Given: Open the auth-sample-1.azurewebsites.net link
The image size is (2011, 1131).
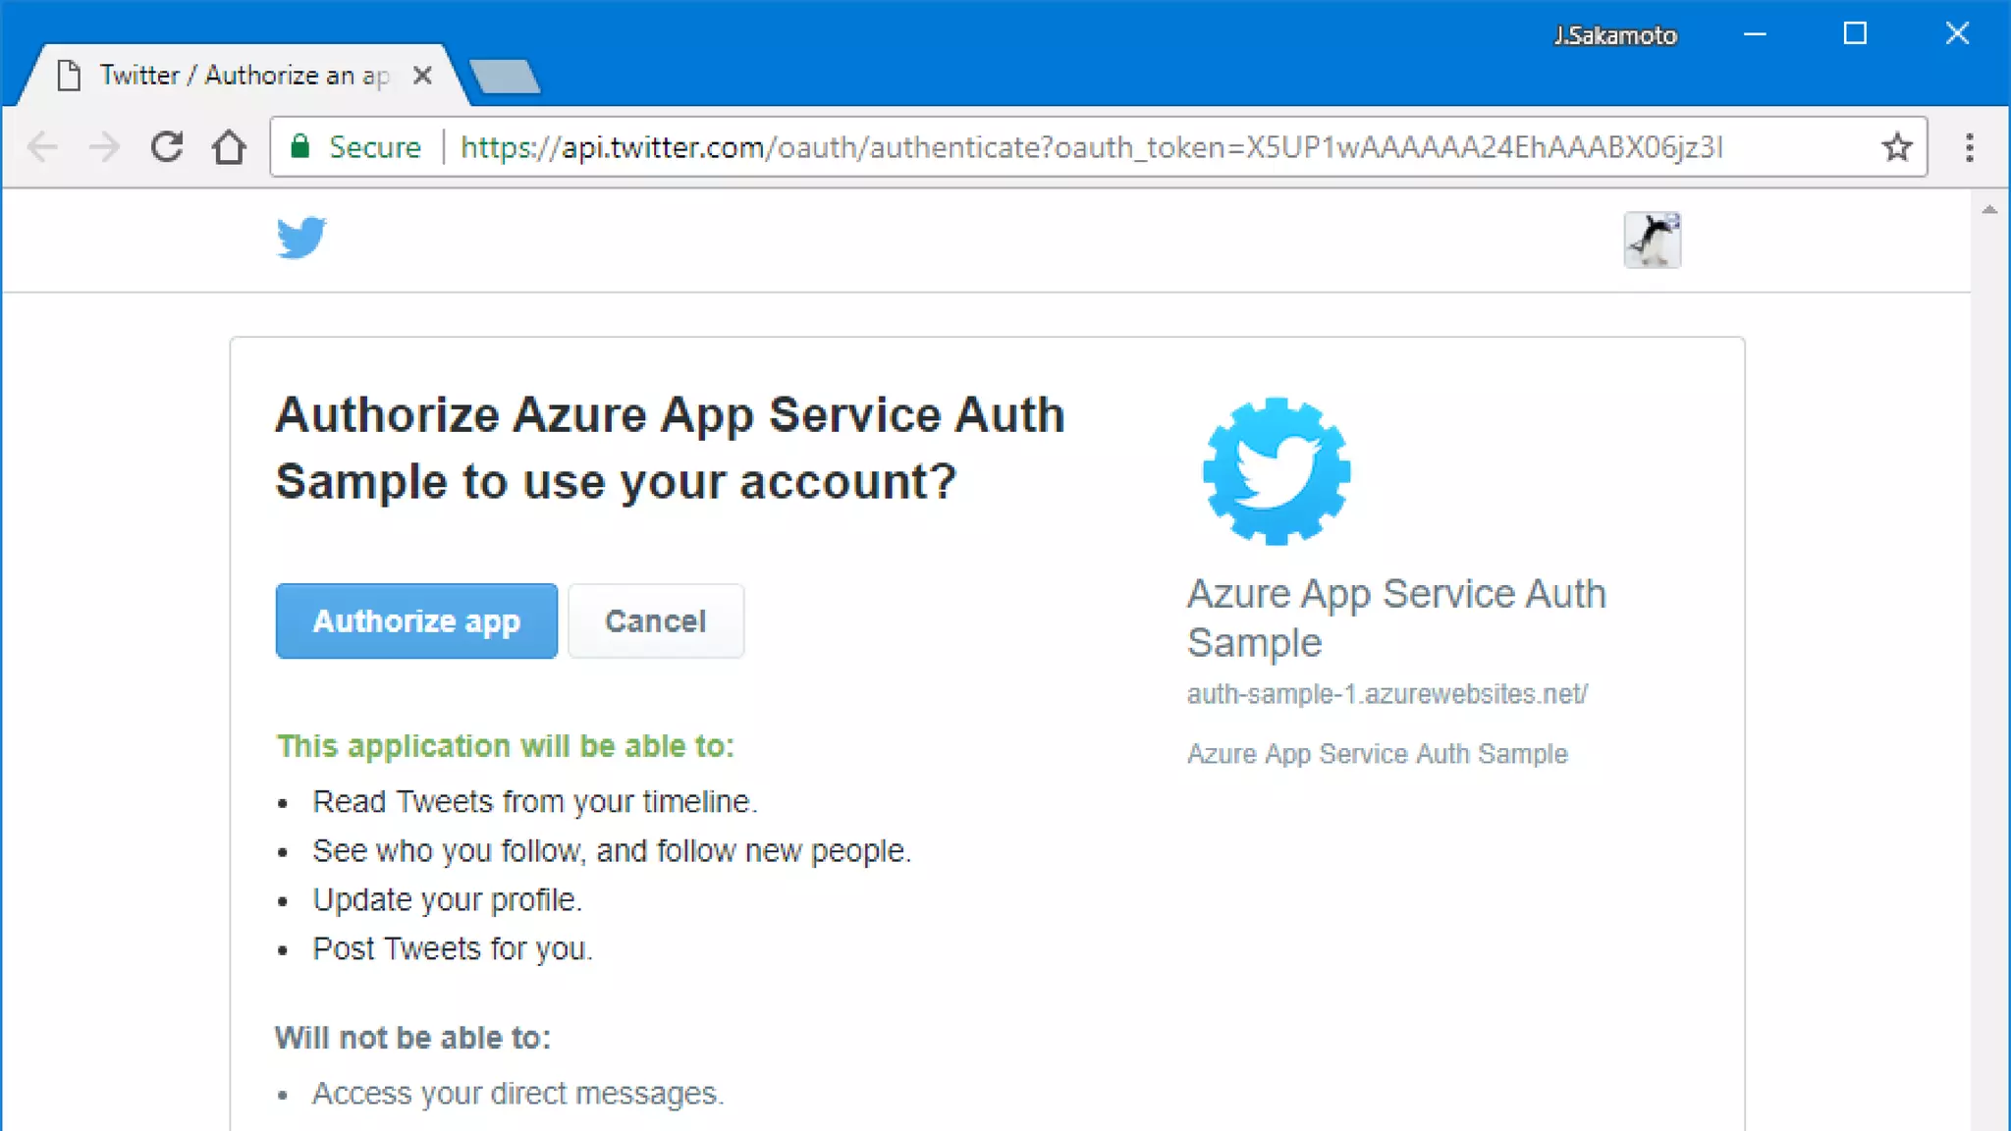Looking at the screenshot, I should coord(1386,694).
